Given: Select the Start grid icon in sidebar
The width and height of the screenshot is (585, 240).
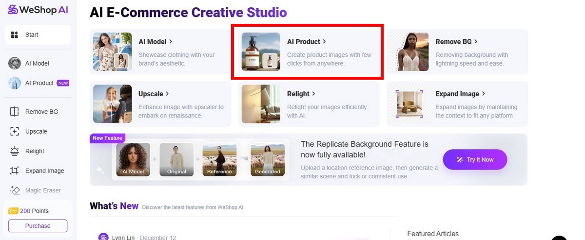Looking at the screenshot, I should 15,34.
